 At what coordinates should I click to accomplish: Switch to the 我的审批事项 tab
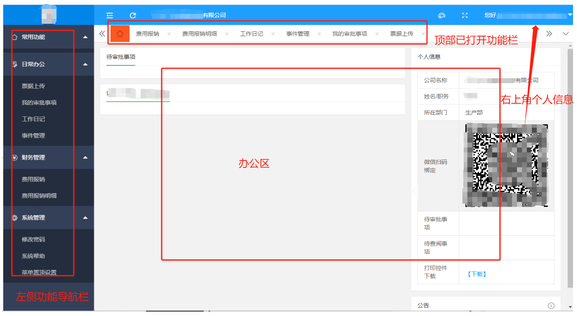(350, 34)
